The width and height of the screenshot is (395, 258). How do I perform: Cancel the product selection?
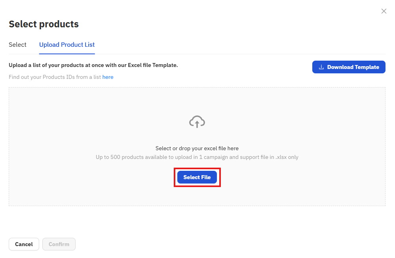24,244
